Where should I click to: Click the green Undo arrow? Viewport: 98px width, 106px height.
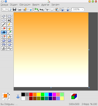point(36,9)
